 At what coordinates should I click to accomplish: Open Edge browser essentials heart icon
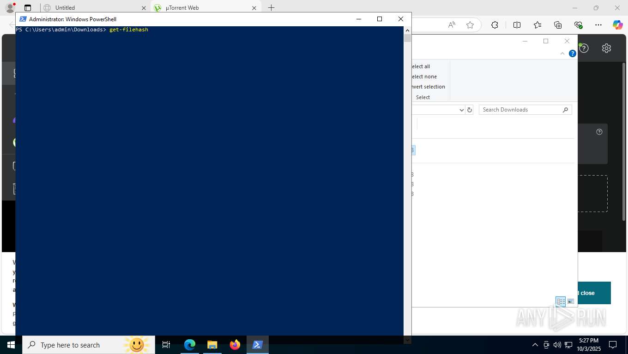coord(578,25)
